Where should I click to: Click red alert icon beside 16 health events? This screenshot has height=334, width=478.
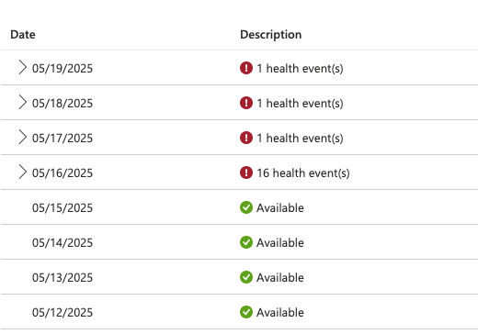point(246,173)
